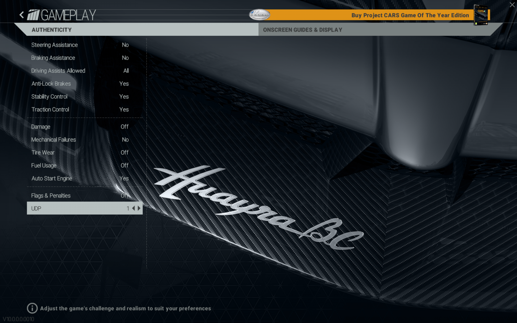Click the Project CARS logo beside Gameplay
This screenshot has height=323, width=517.
pos(33,15)
